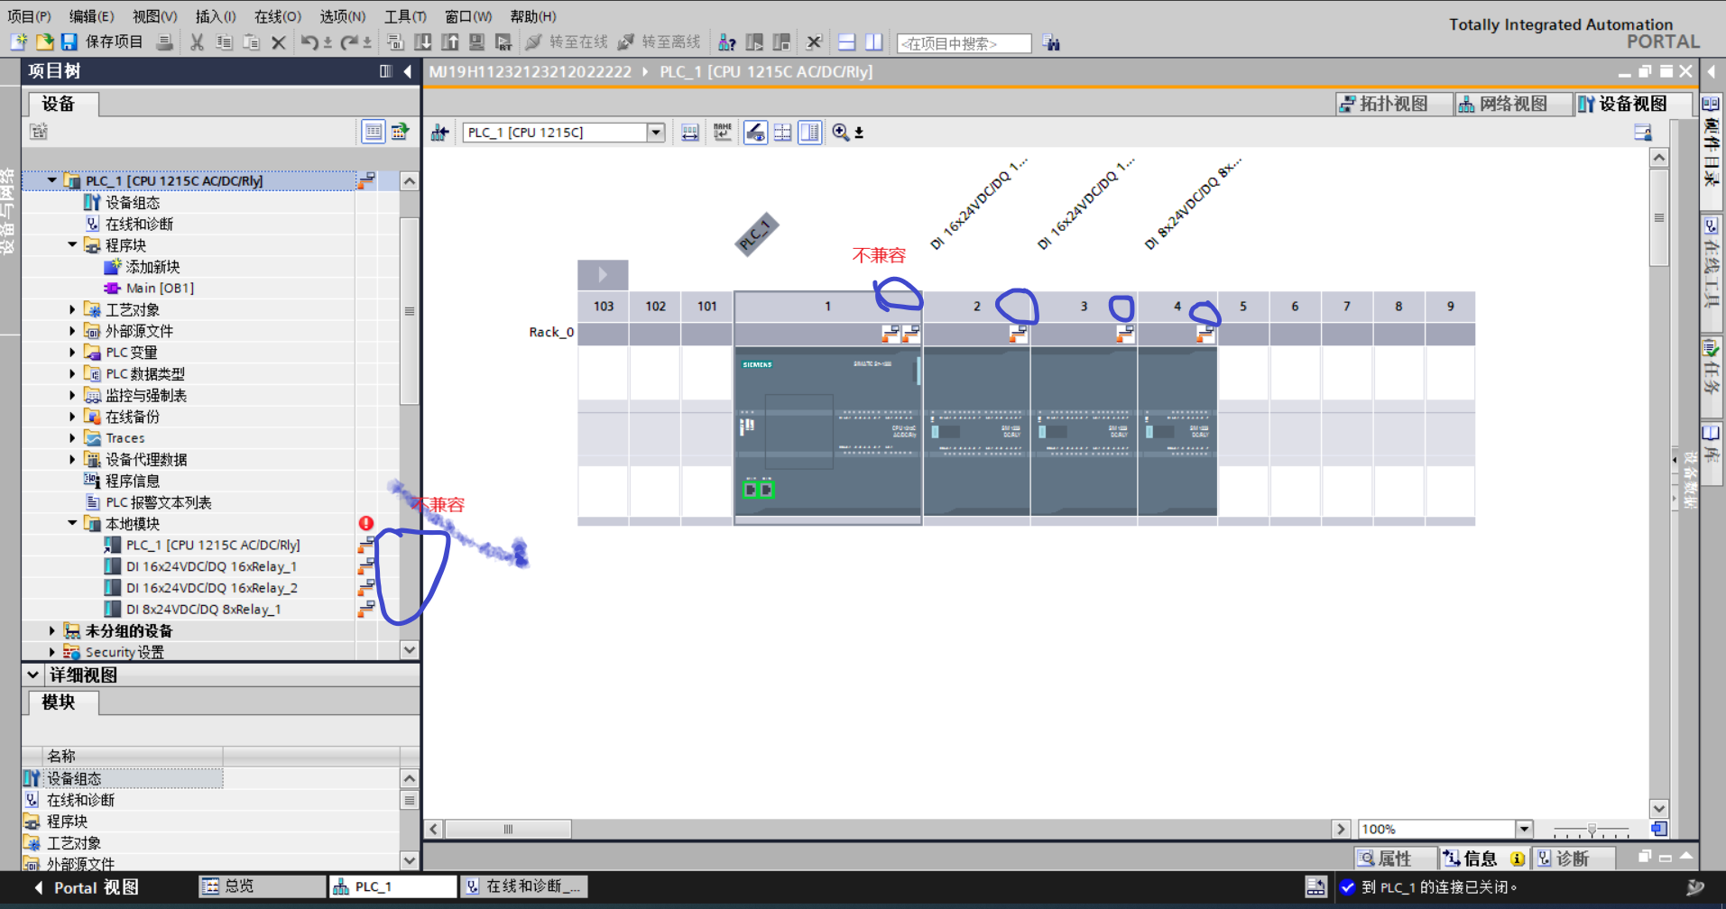The image size is (1726, 909).
Task: Click the zoom slider at bottom right
Action: pyautogui.click(x=1592, y=830)
